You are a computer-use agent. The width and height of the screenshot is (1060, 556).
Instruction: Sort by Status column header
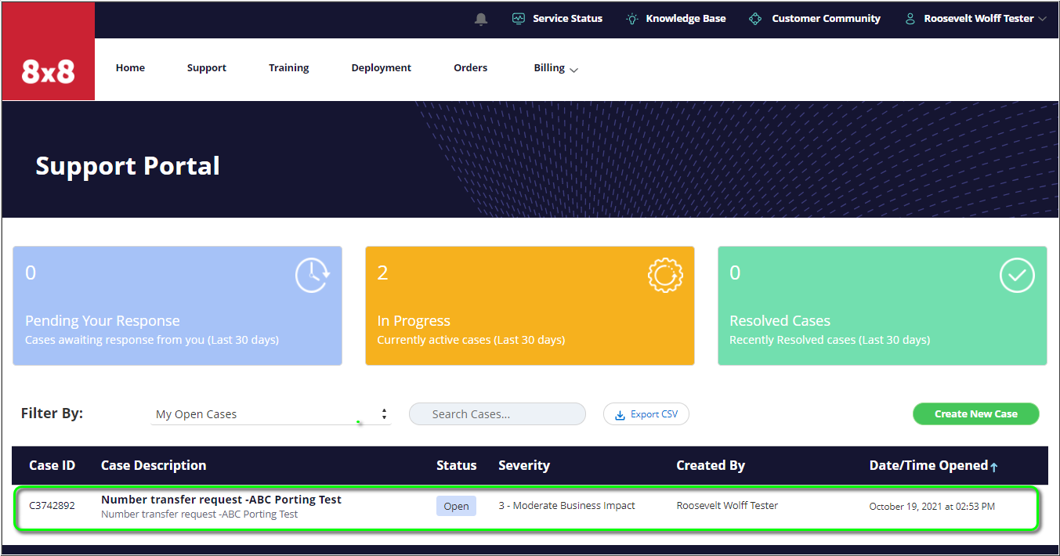[457, 465]
